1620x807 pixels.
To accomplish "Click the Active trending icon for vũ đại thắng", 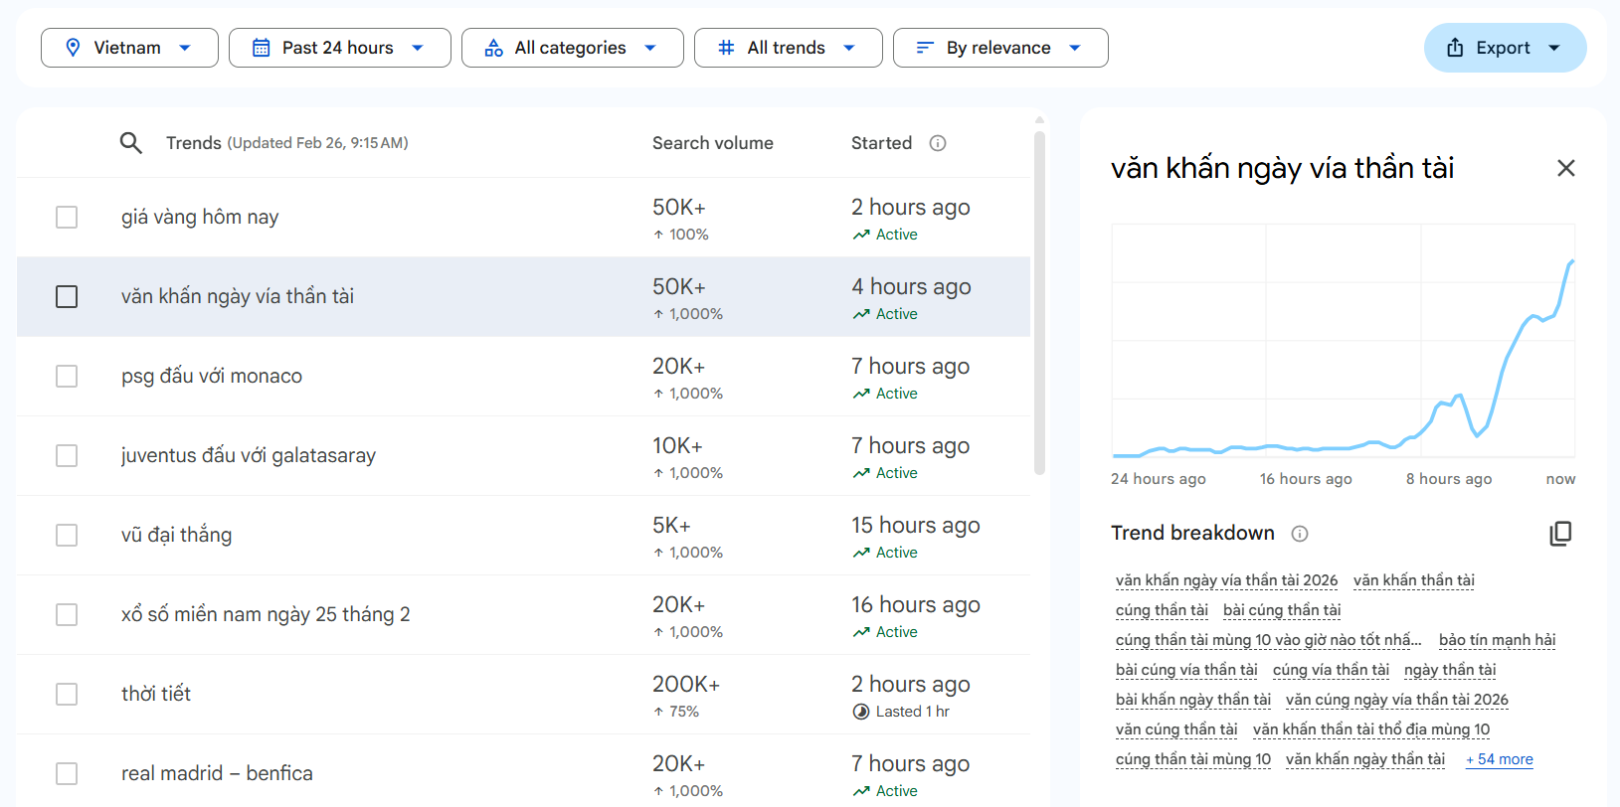I will click(x=861, y=553).
